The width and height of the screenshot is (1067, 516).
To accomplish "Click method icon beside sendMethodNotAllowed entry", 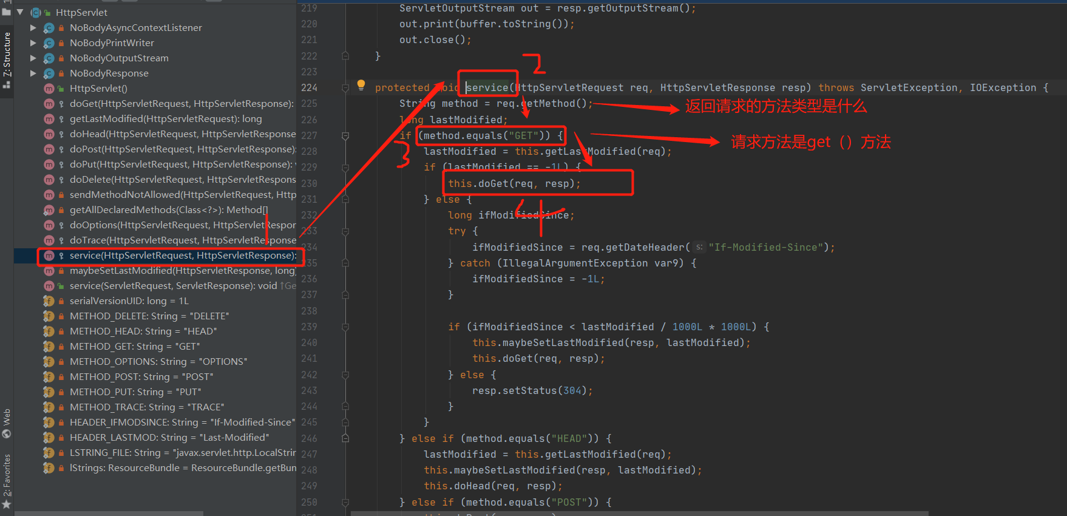I will 49,195.
